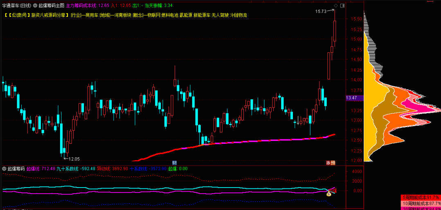Click the 河南板块 region label
Viewport: 441px width, 210px height.
click(122, 15)
